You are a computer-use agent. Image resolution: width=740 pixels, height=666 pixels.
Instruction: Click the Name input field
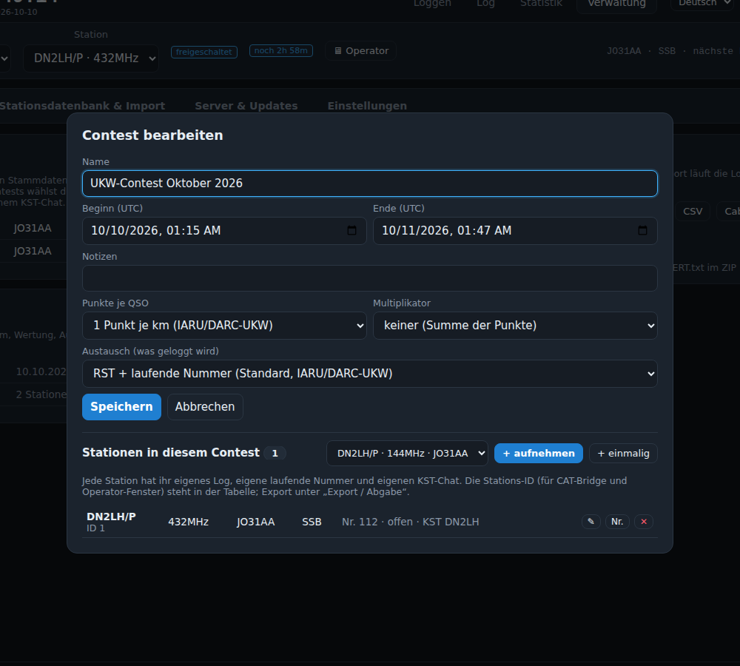point(369,183)
